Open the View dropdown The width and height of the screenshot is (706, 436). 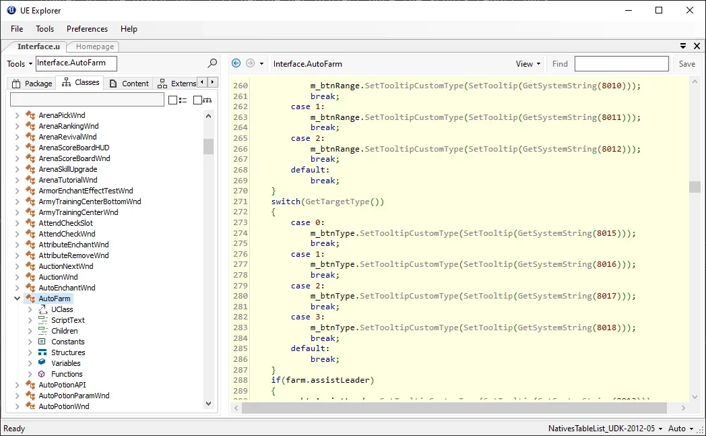pos(528,64)
